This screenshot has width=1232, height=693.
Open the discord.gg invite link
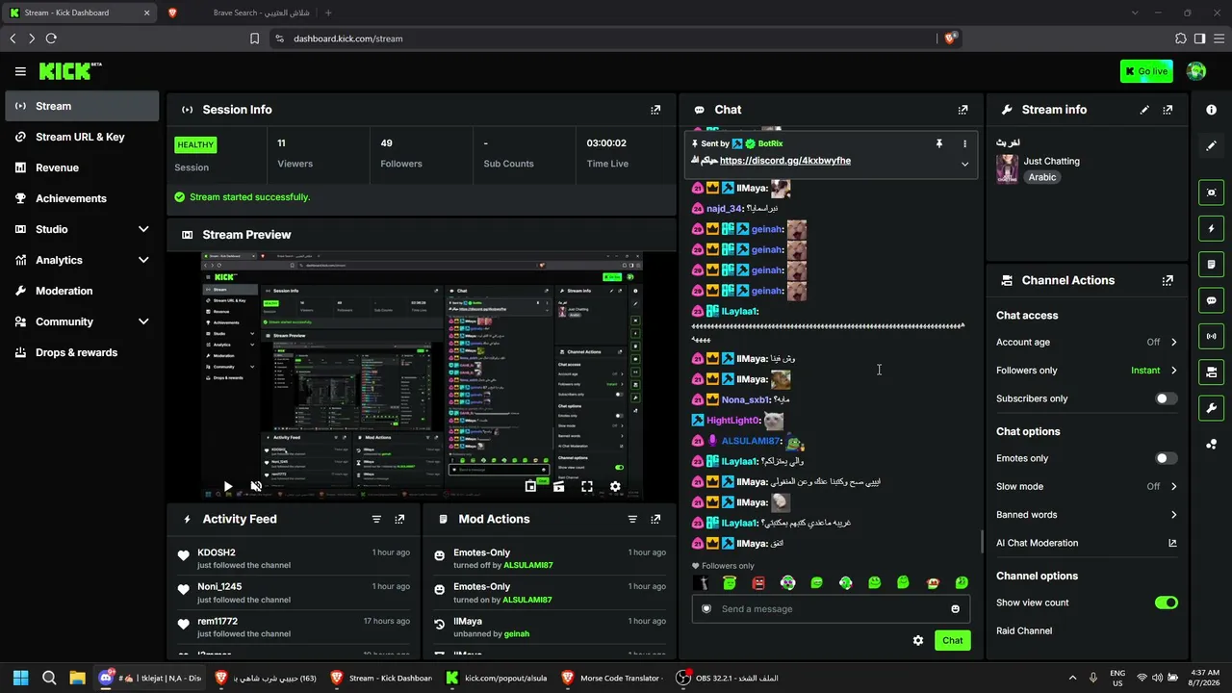coord(784,161)
